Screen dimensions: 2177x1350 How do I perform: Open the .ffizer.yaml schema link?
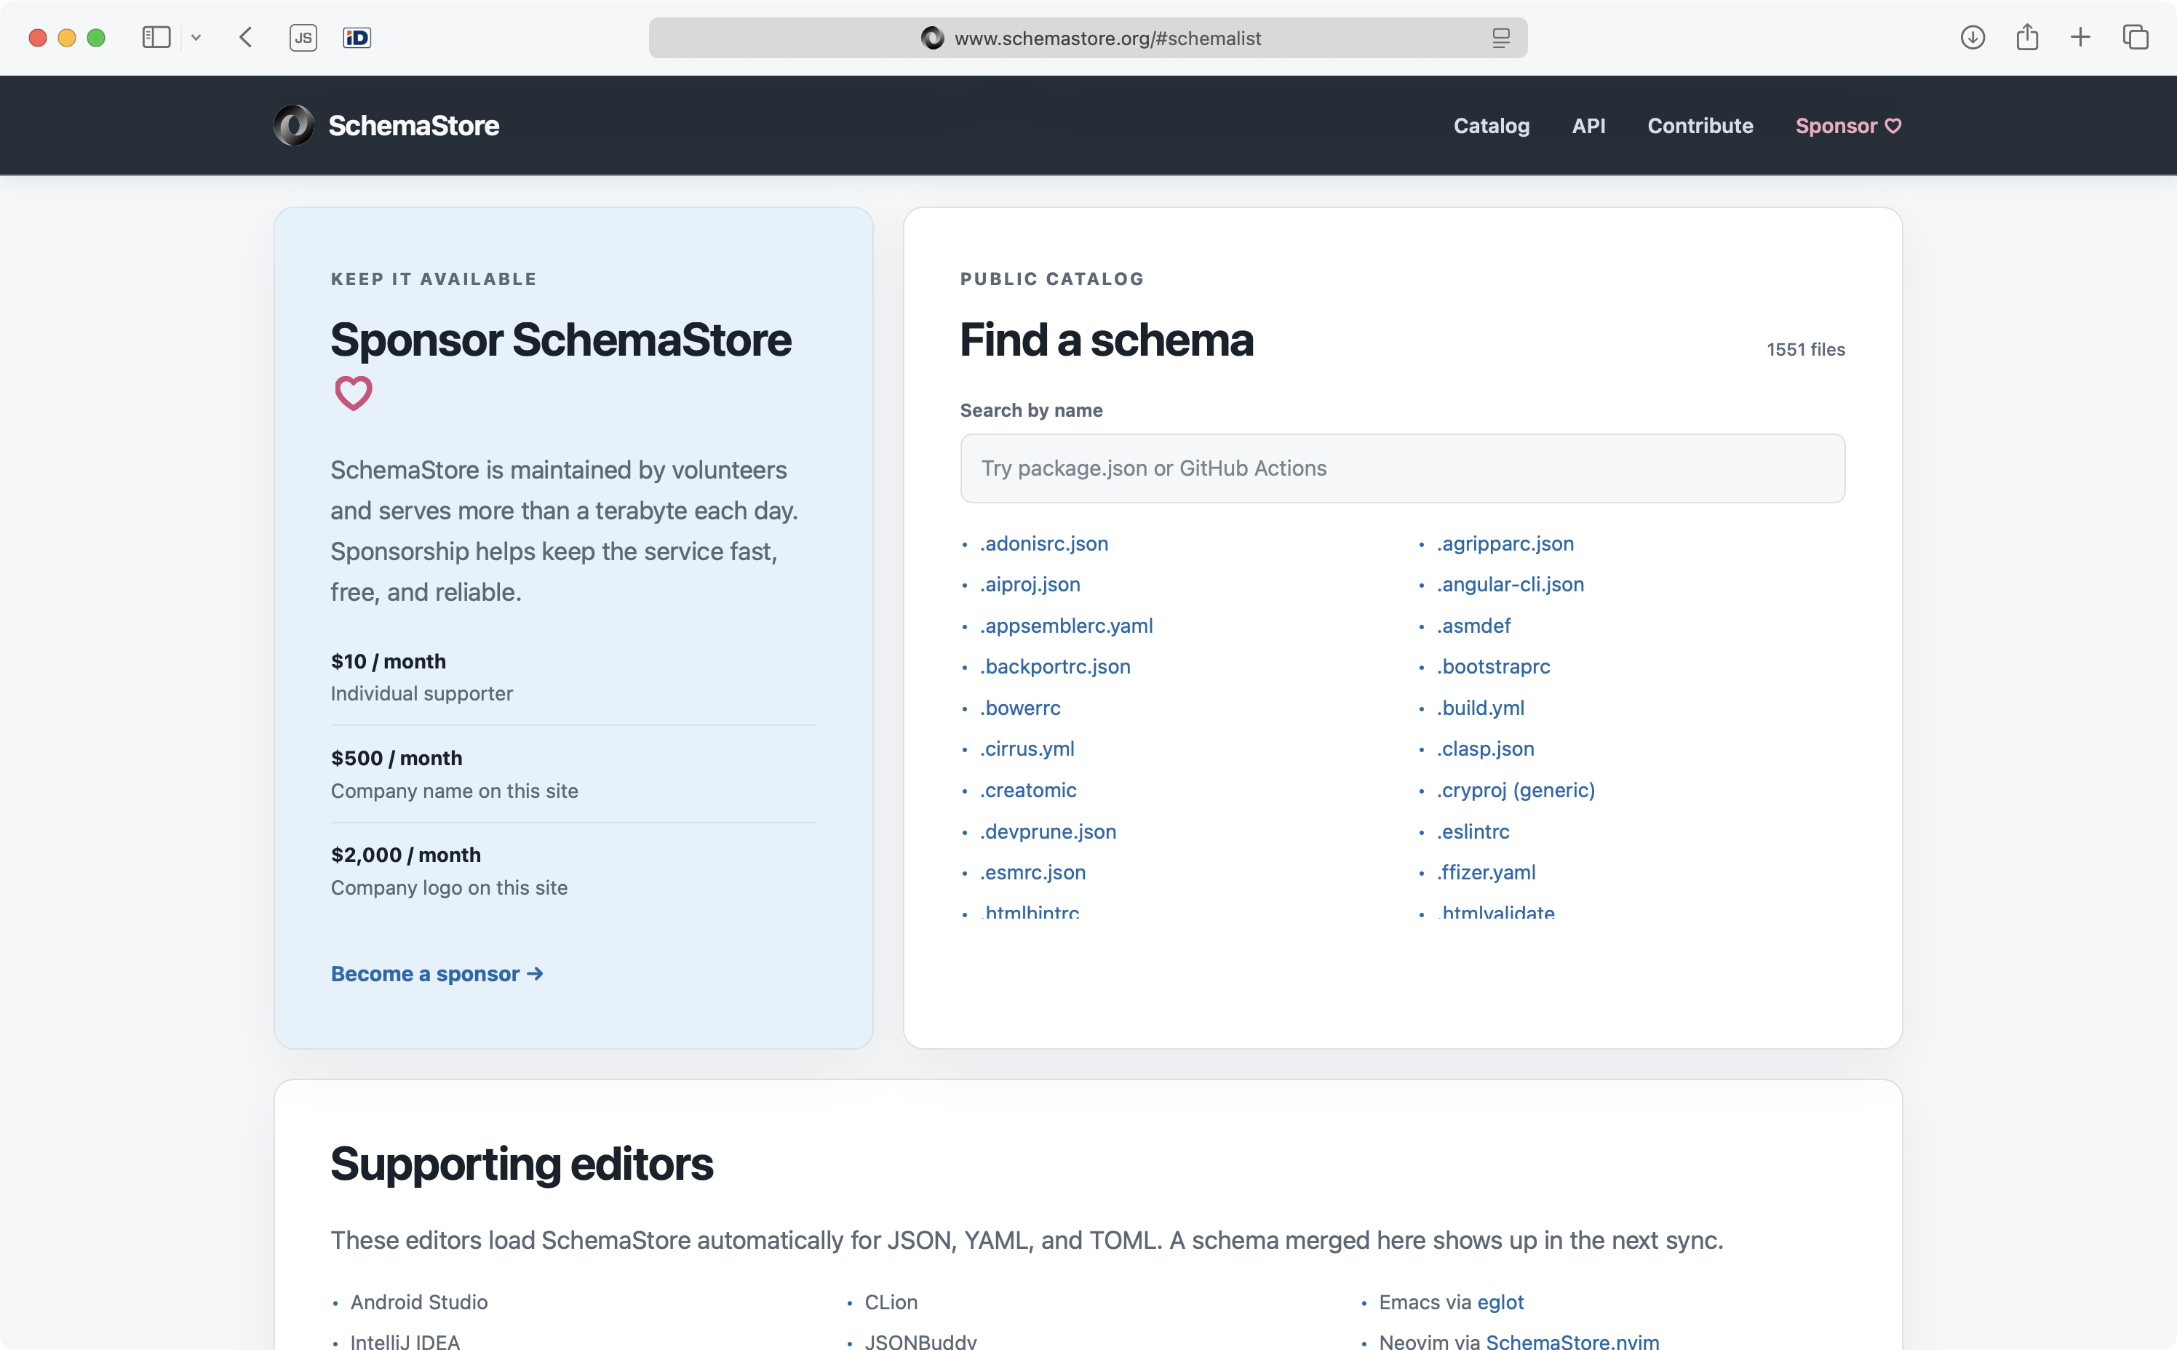coord(1486,872)
